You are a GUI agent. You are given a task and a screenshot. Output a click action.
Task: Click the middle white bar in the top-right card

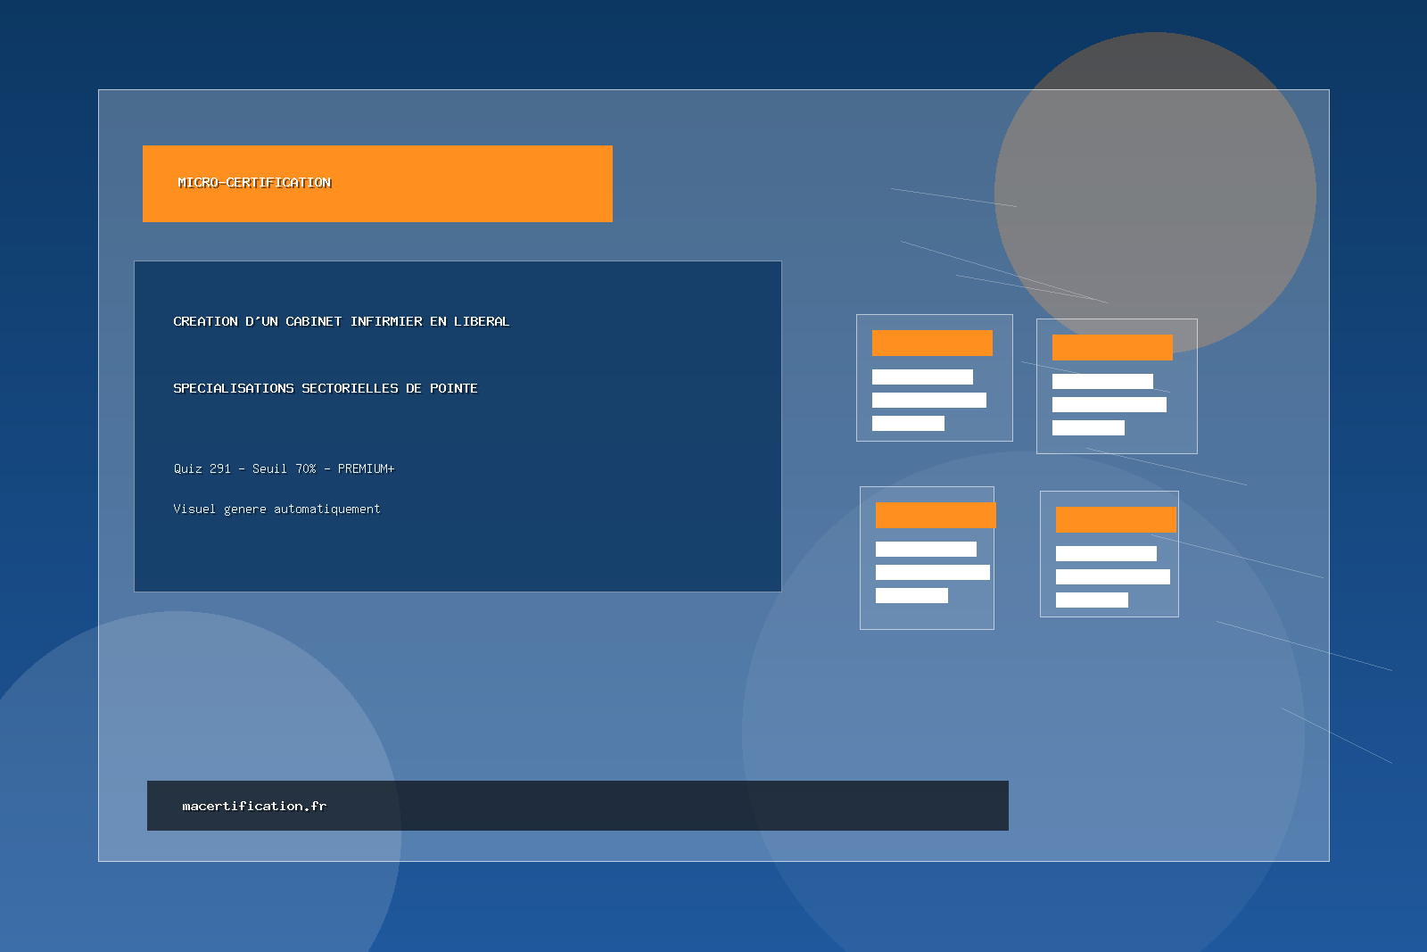point(1109,404)
